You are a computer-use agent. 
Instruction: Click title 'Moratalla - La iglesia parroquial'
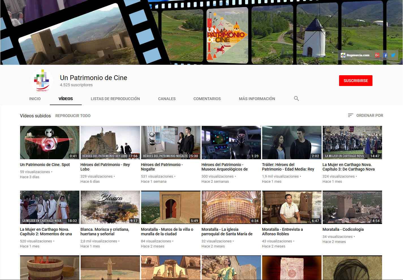pyautogui.click(x=227, y=232)
